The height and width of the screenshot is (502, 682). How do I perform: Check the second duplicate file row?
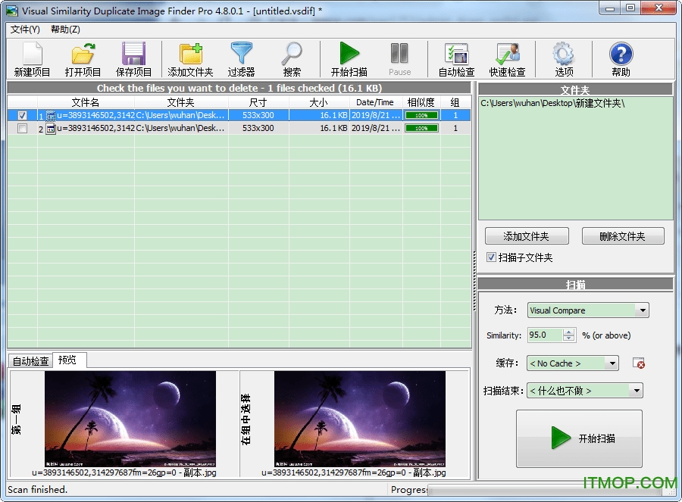(x=21, y=128)
